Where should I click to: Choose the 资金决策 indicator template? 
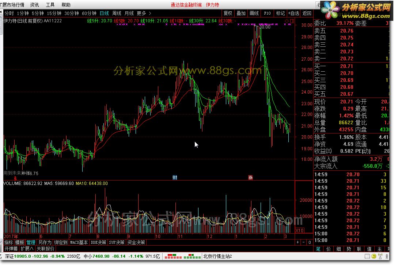pyautogui.click(x=136, y=242)
